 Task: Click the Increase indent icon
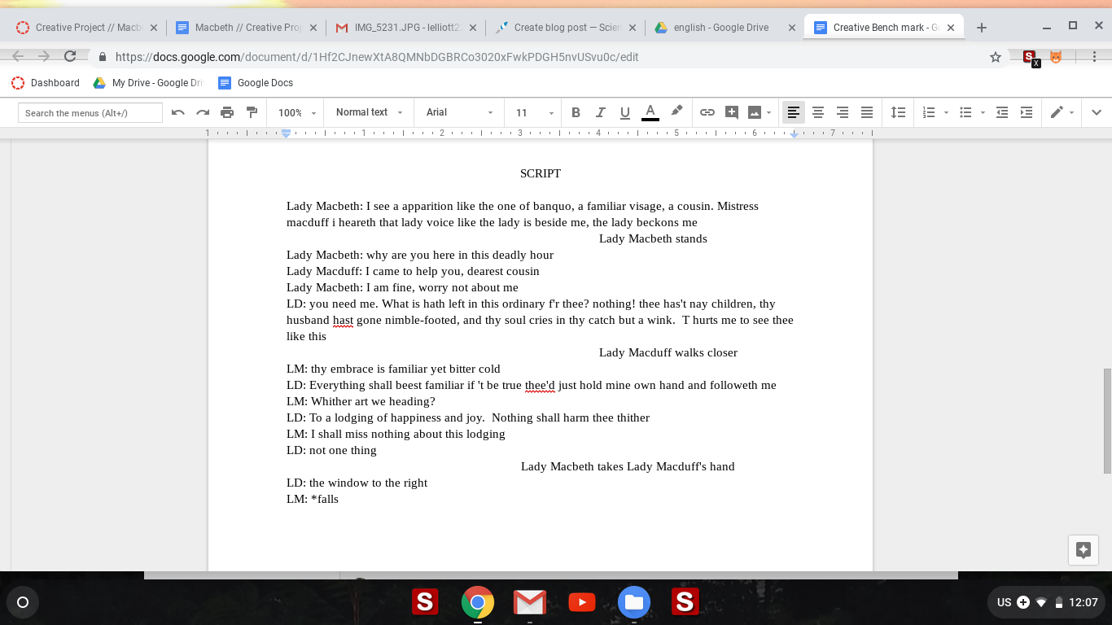point(1027,112)
